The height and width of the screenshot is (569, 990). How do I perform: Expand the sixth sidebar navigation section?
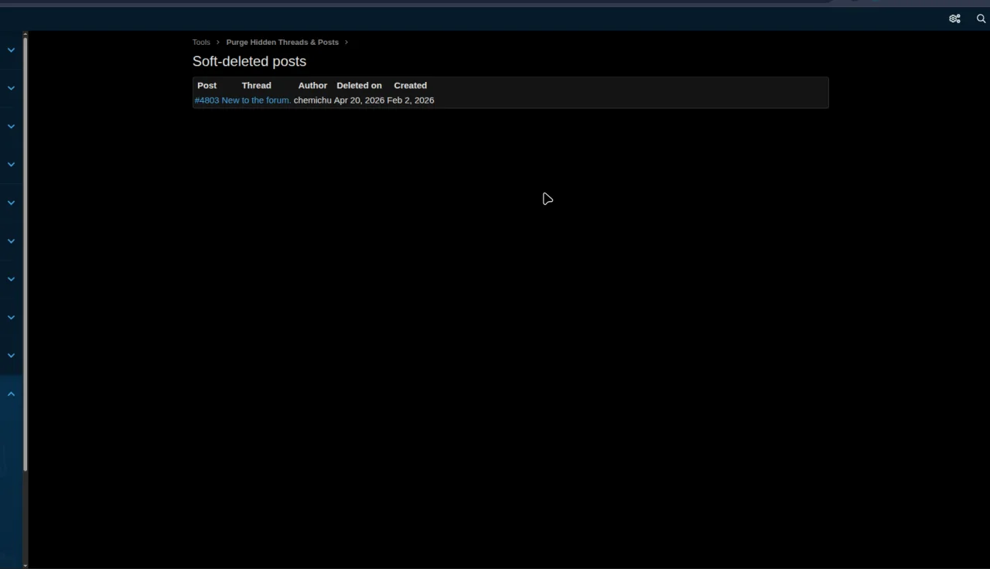(x=11, y=240)
